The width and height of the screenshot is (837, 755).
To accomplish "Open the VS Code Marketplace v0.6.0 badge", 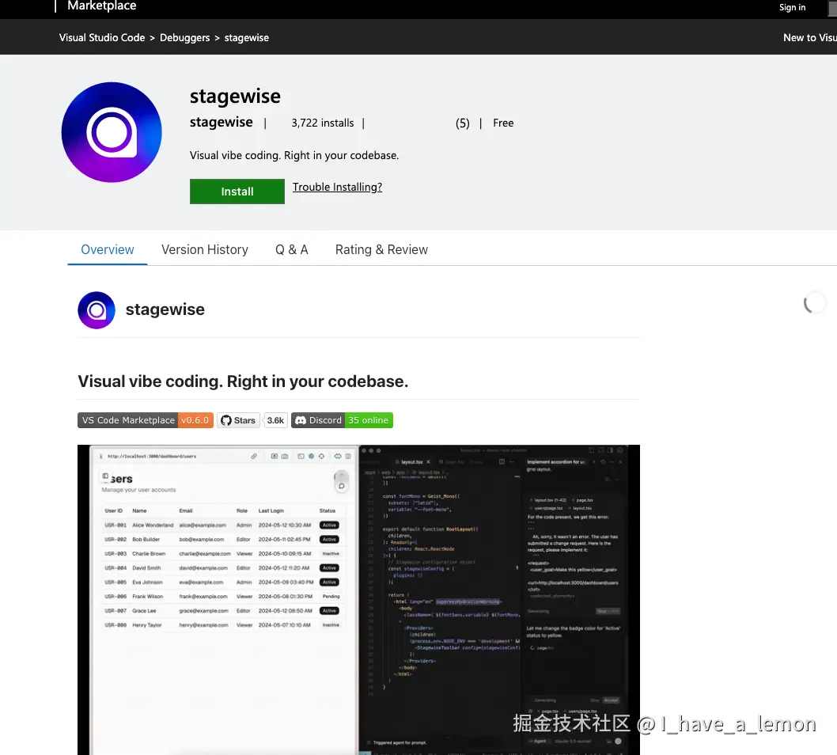I will click(x=146, y=420).
